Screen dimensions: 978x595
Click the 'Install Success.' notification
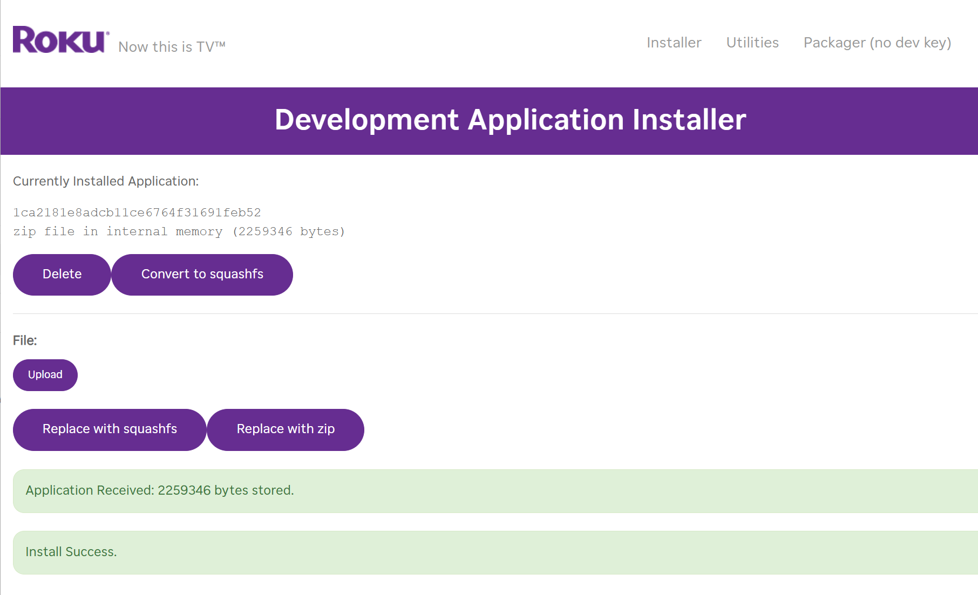point(71,552)
